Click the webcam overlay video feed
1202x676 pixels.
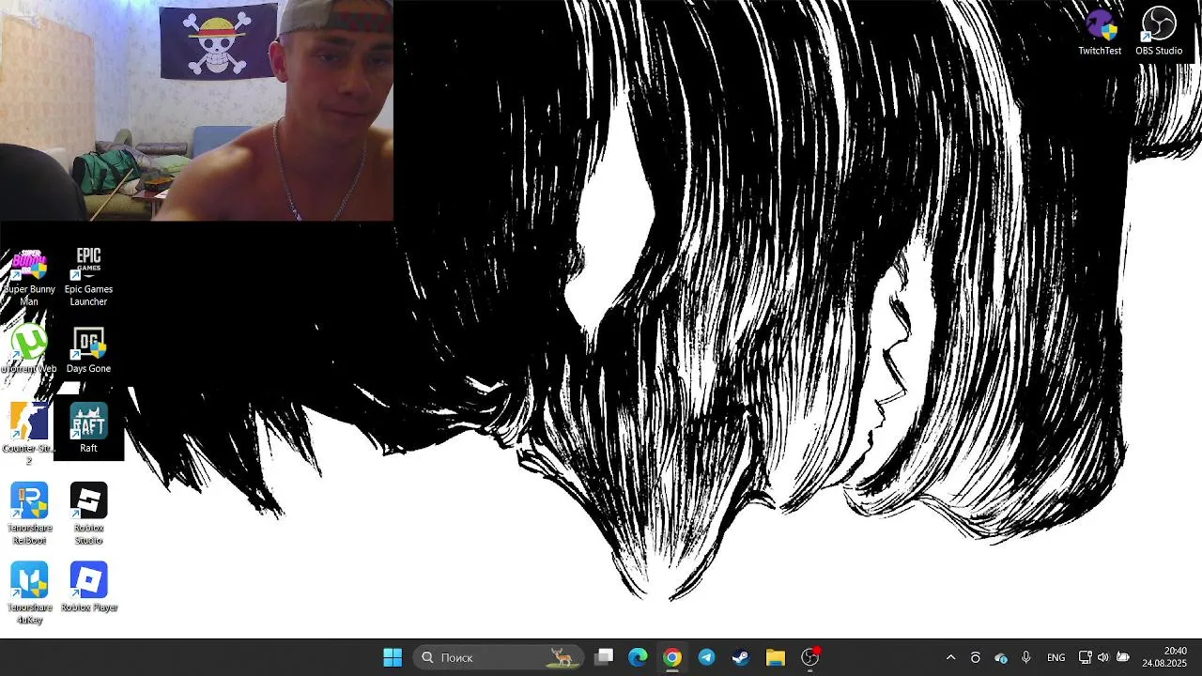click(x=196, y=110)
